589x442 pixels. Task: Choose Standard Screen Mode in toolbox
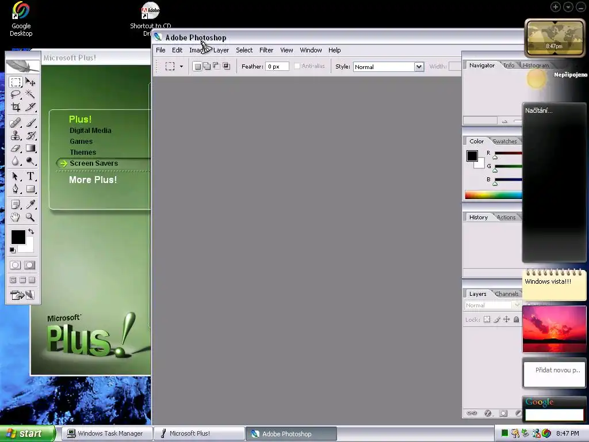point(13,280)
